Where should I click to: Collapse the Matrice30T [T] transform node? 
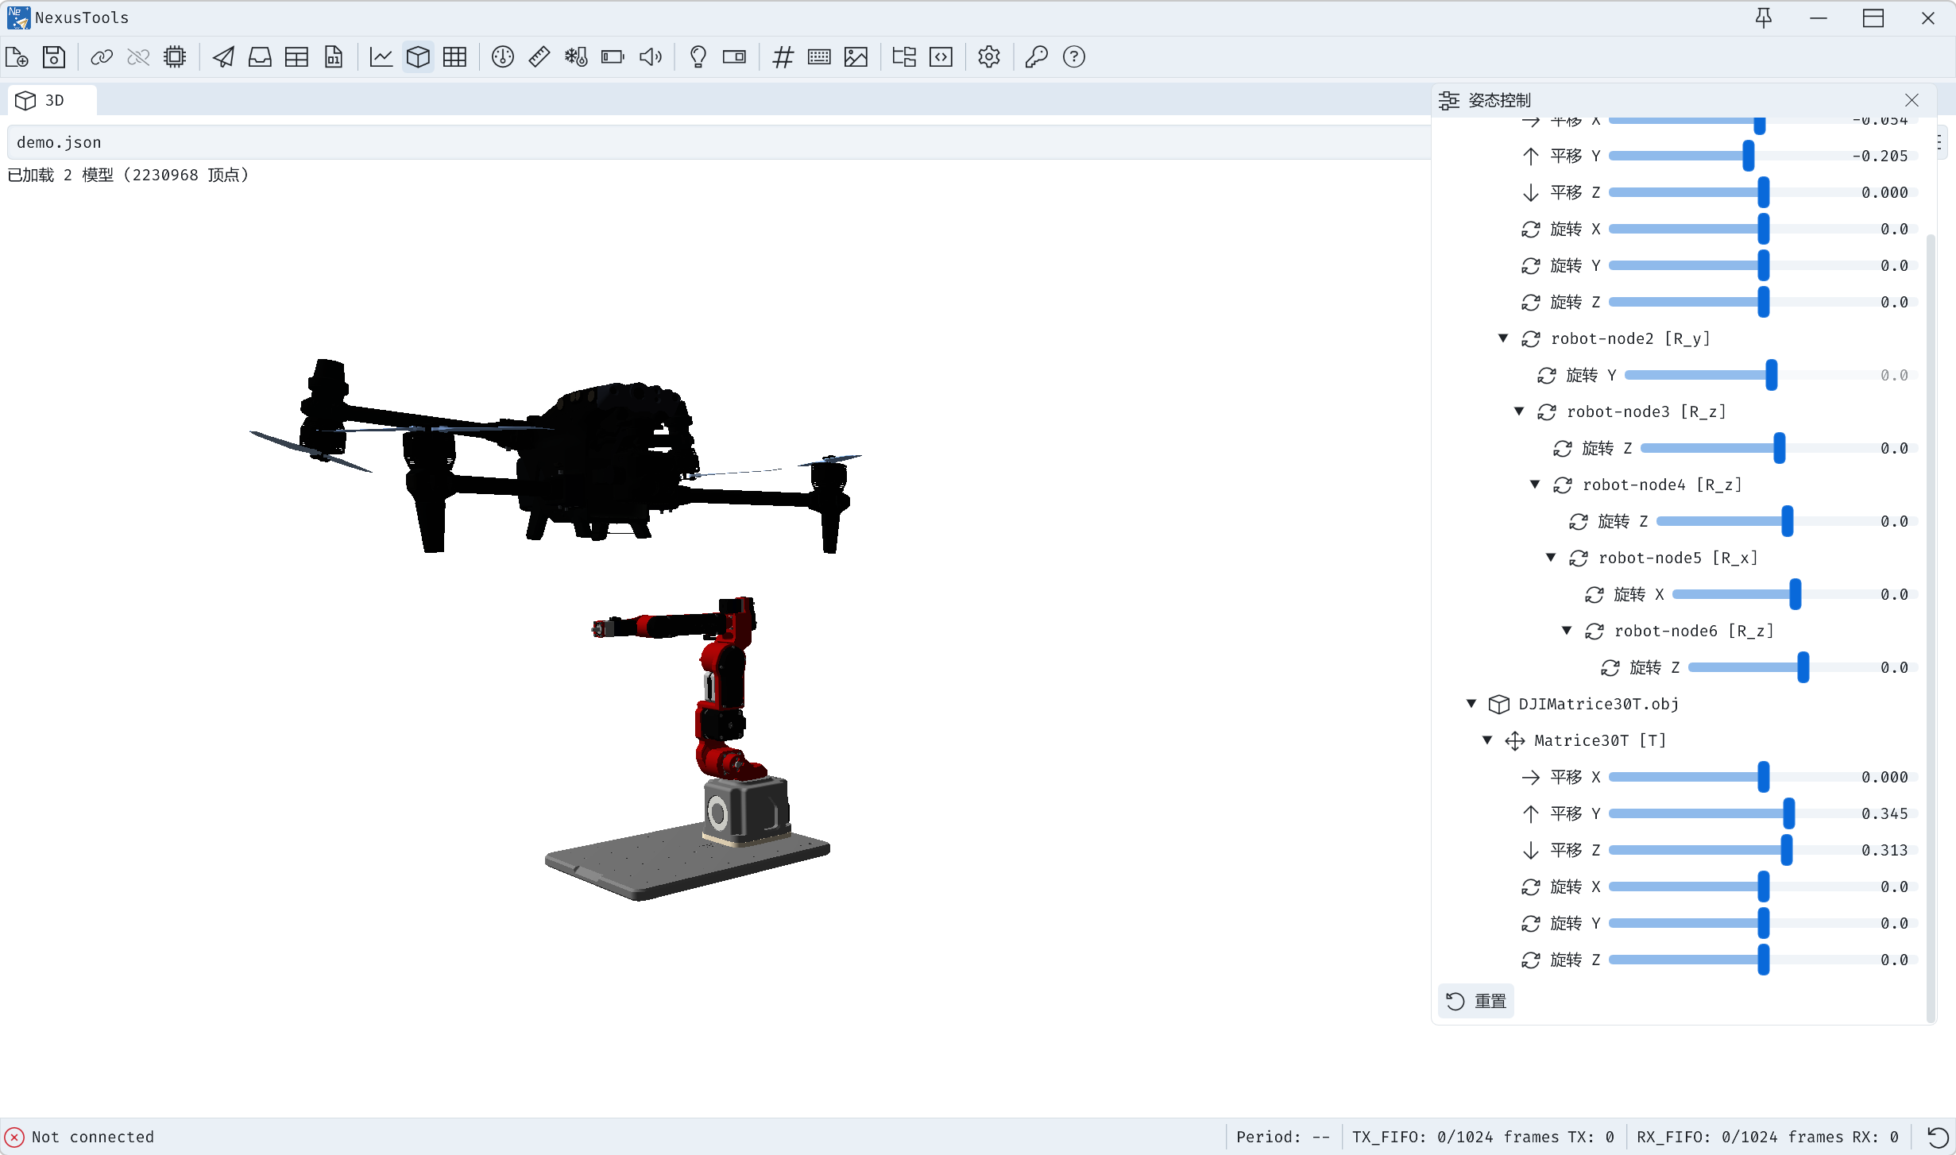tap(1487, 740)
